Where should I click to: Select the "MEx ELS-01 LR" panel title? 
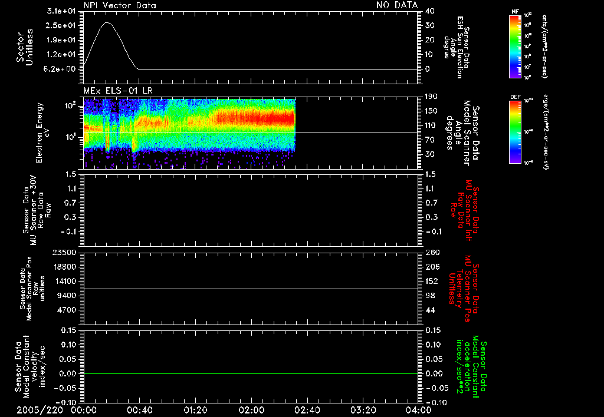pyautogui.click(x=118, y=91)
